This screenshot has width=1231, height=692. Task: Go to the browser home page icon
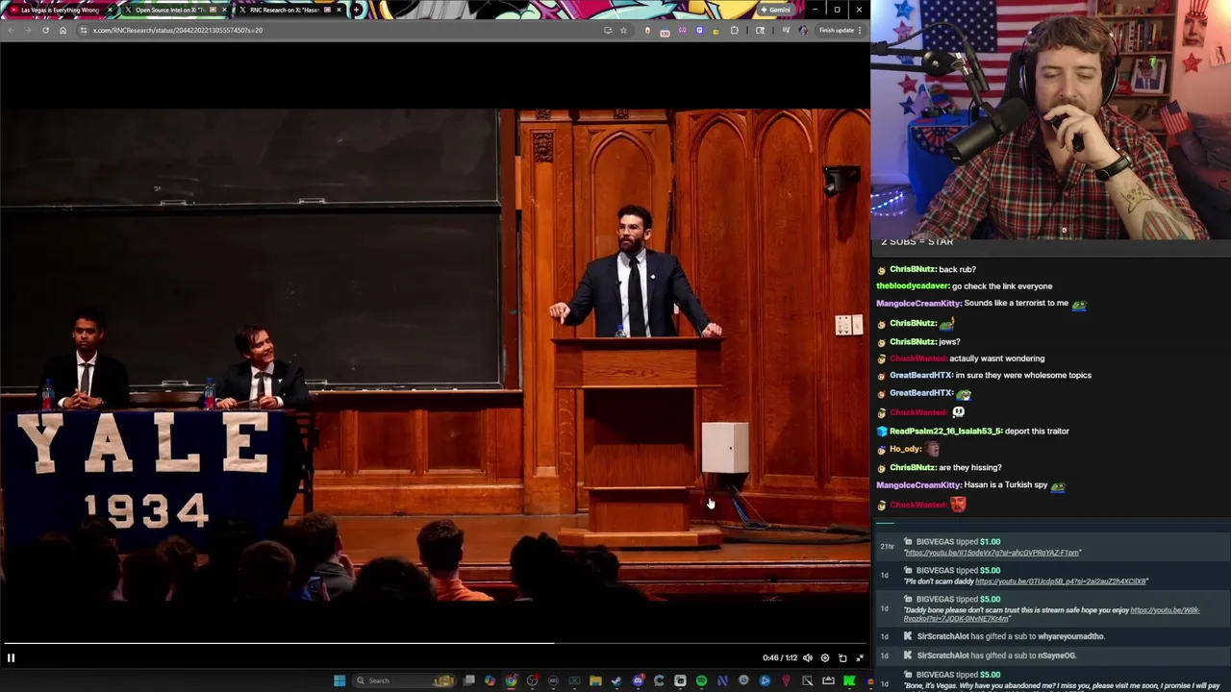tap(63, 30)
